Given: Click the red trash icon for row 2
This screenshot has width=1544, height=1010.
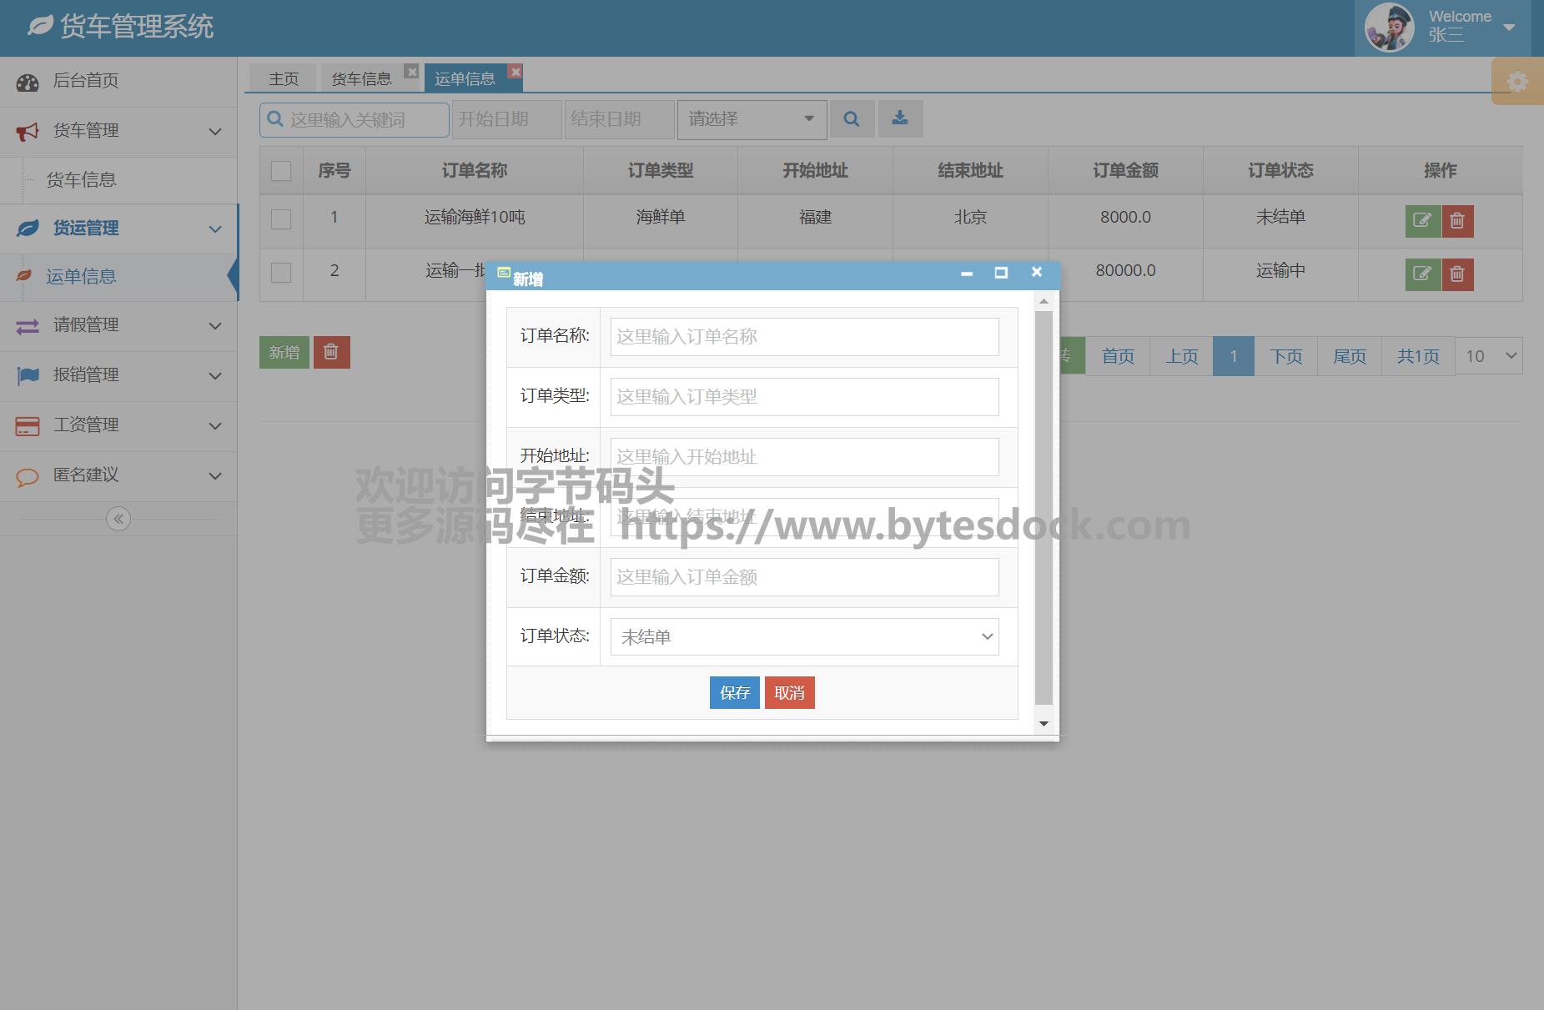Looking at the screenshot, I should click(x=1457, y=274).
